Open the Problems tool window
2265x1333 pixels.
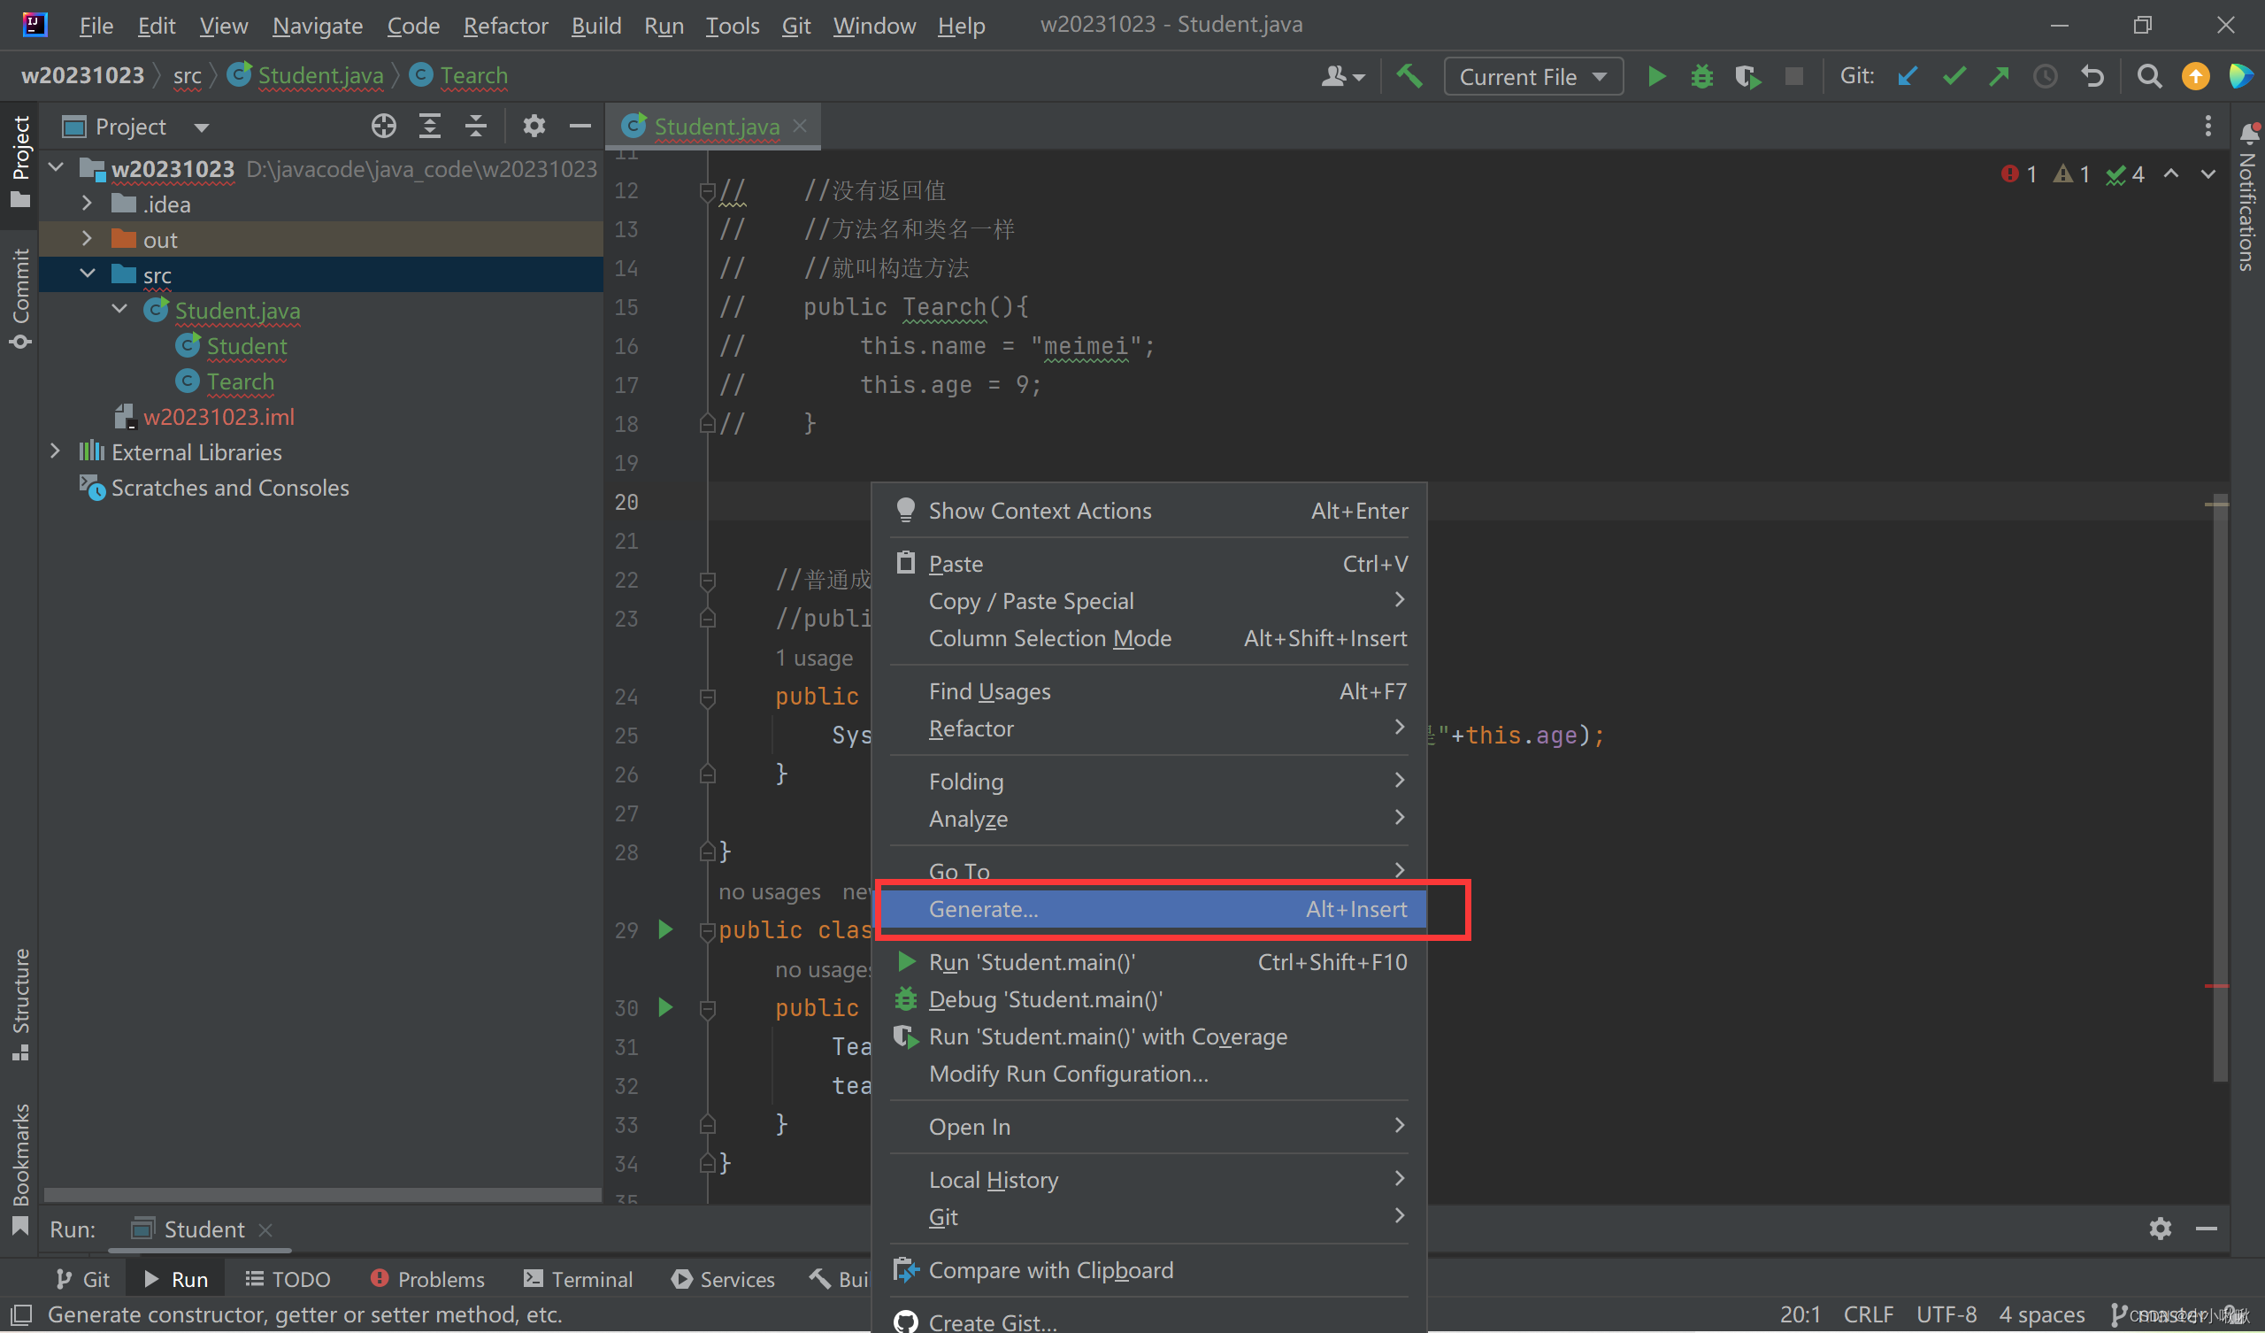tap(427, 1279)
